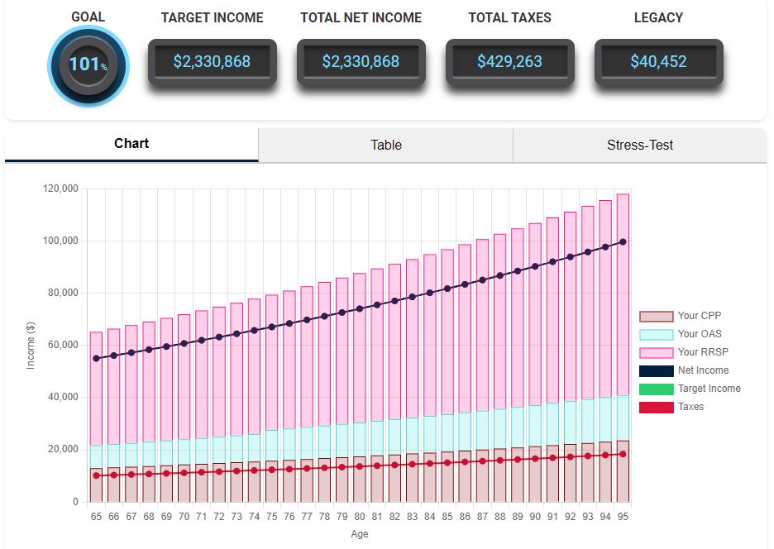The height and width of the screenshot is (549, 774).
Task: Click the net income point at age 95
Action: pos(623,242)
